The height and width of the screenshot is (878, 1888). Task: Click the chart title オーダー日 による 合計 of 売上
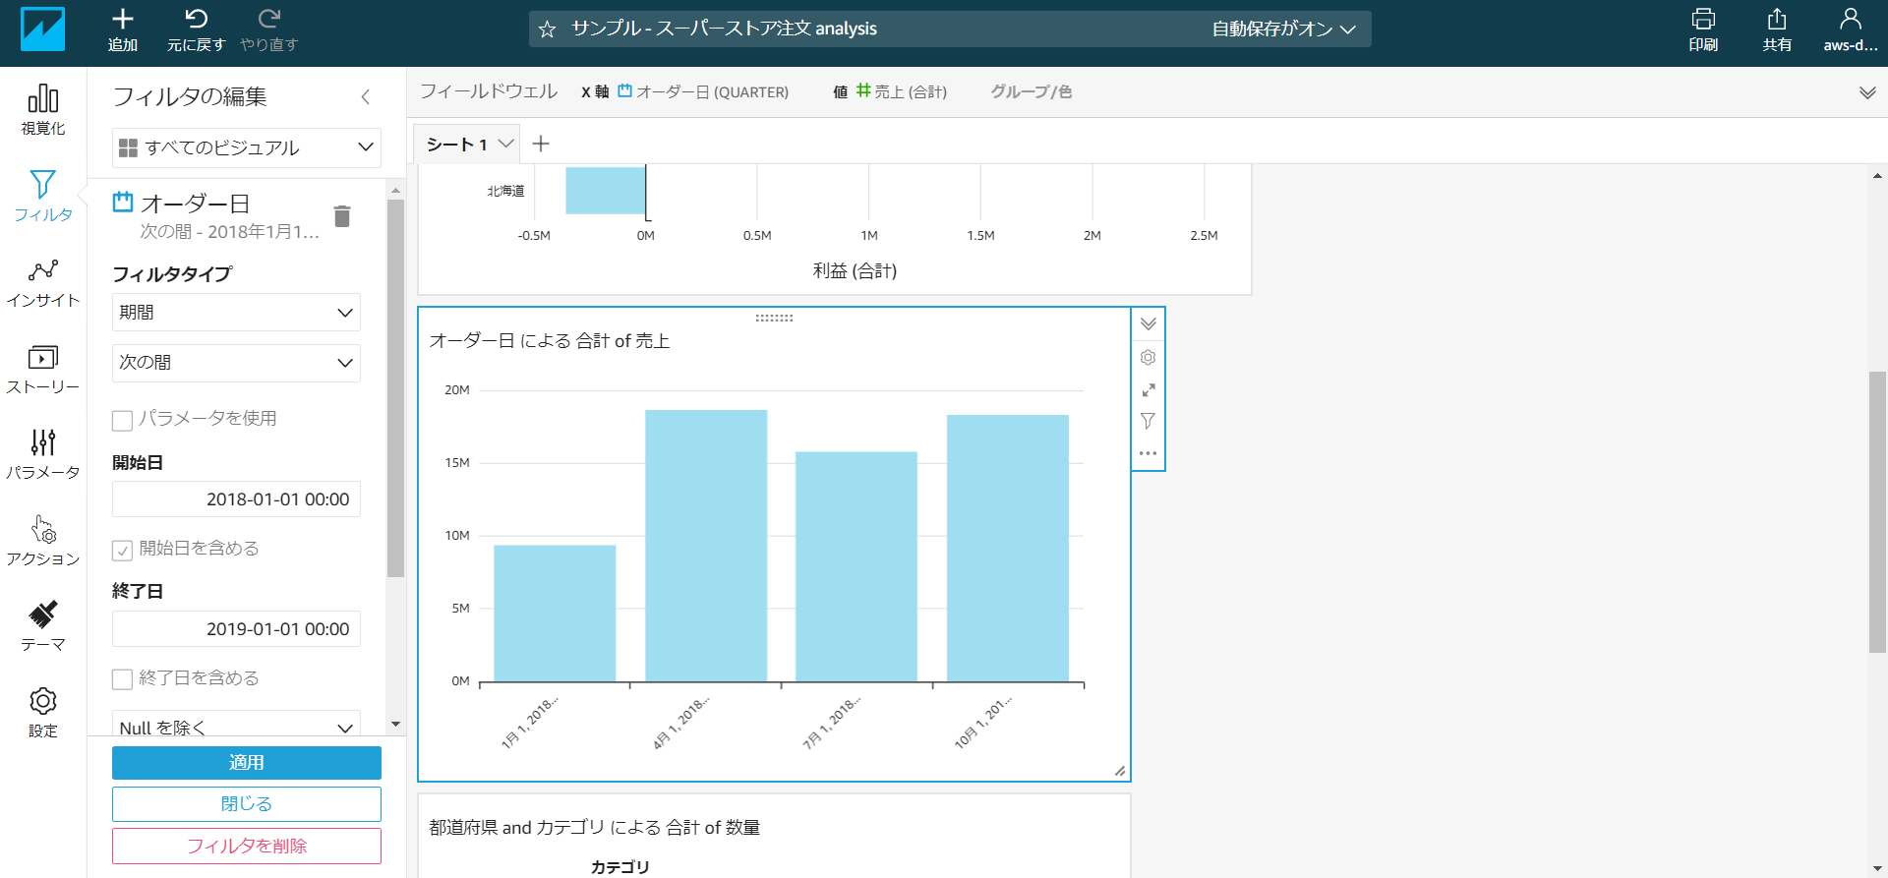[x=550, y=341]
